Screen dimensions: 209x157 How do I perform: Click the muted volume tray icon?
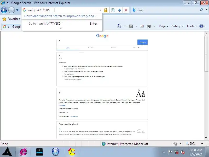[x=182, y=152]
